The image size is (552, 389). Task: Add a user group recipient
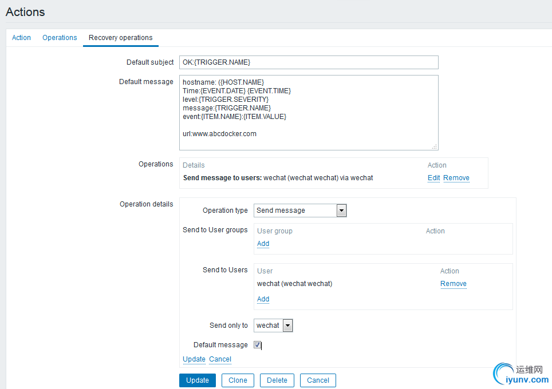click(263, 244)
